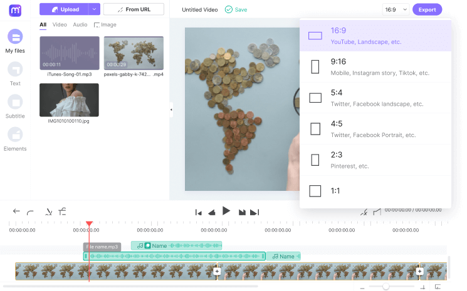Image resolution: width=467 pixels, height=291 pixels.
Task: Switch to the Audio tab
Action: [80, 25]
